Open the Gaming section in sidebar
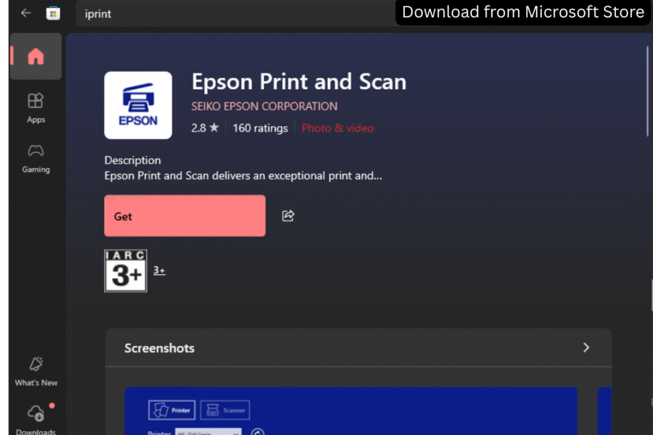Viewport: 653px width, 435px height. click(x=36, y=159)
